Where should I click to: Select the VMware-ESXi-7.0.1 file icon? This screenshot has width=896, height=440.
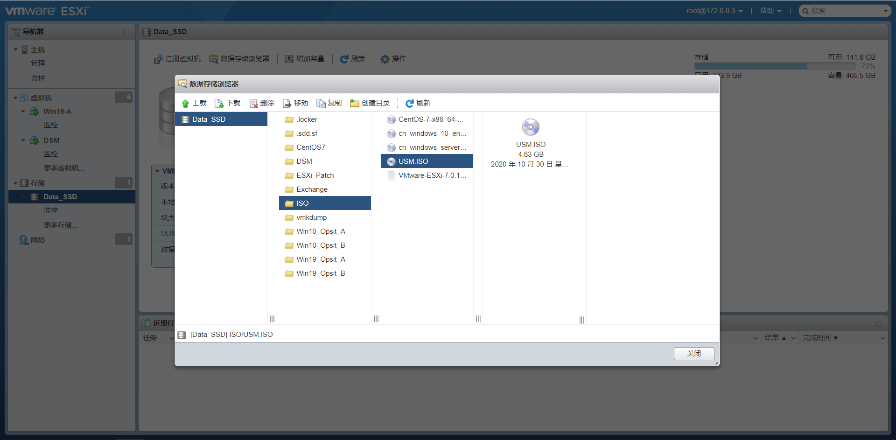click(392, 175)
